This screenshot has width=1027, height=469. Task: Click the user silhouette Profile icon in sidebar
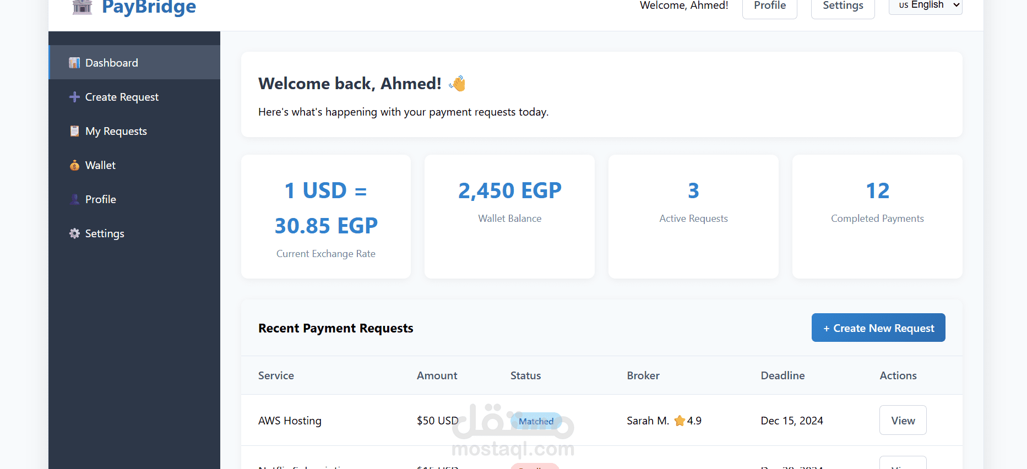click(x=74, y=199)
